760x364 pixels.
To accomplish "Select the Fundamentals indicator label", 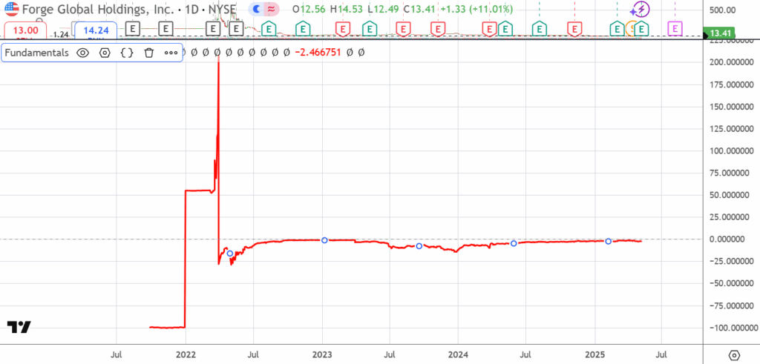I will 37,53.
